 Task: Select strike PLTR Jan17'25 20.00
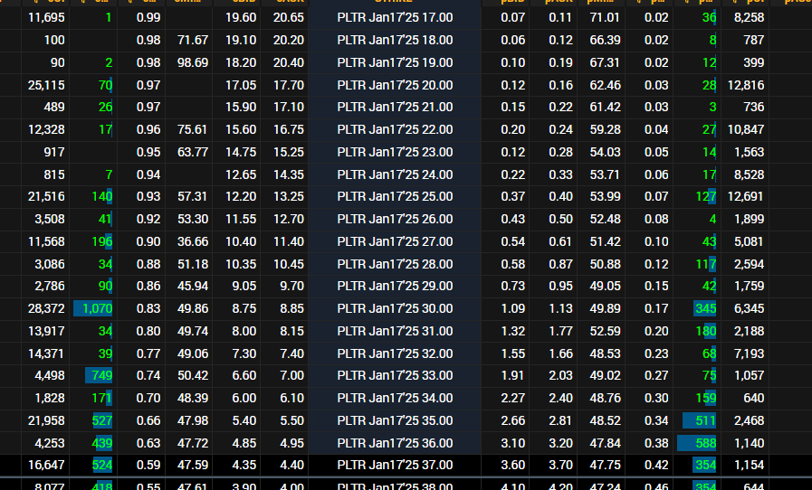click(395, 85)
